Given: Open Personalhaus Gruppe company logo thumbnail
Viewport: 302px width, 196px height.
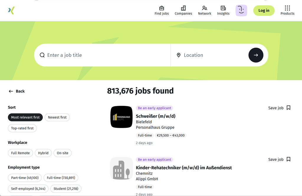Looking at the screenshot, I should click(x=122, y=117).
